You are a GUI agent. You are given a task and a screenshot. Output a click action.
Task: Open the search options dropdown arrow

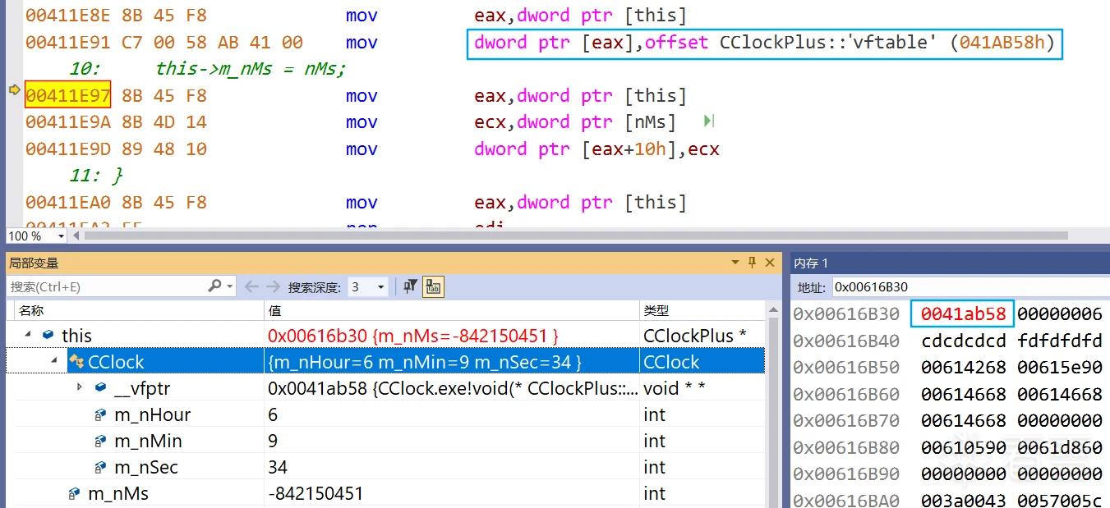[x=230, y=287]
